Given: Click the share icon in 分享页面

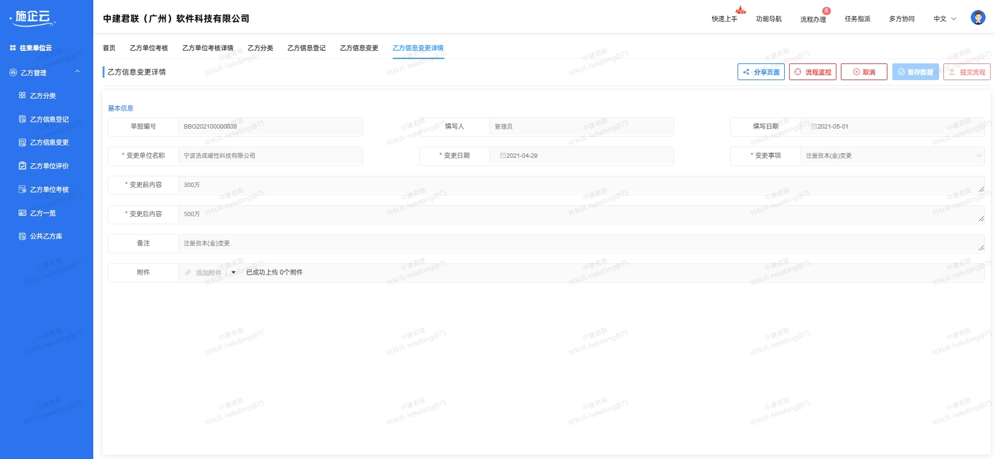Looking at the screenshot, I should coord(746,72).
